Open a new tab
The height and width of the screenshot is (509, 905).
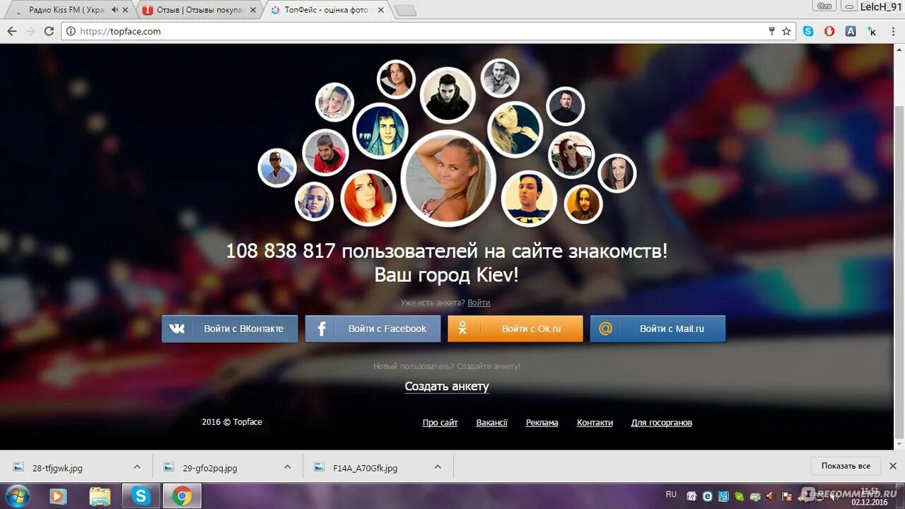[x=405, y=11]
